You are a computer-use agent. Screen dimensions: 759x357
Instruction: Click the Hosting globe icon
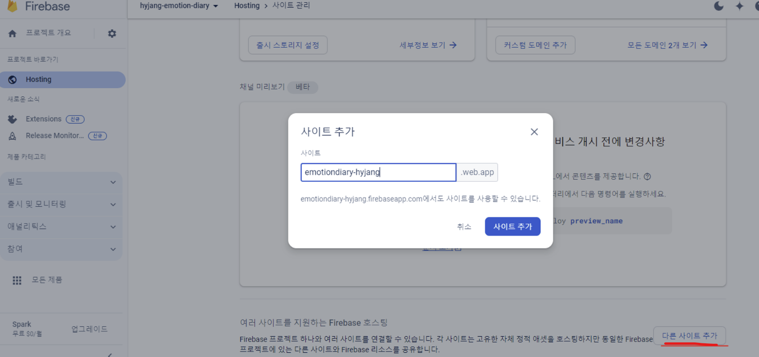13,80
